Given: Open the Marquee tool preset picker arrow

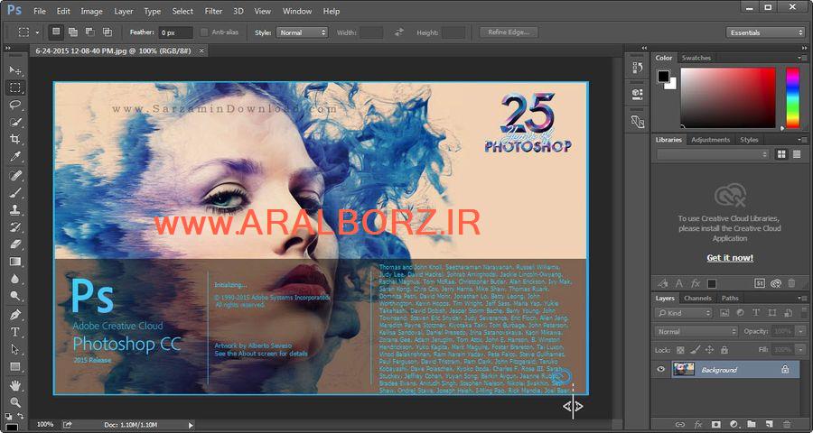Looking at the screenshot, I should (x=37, y=32).
